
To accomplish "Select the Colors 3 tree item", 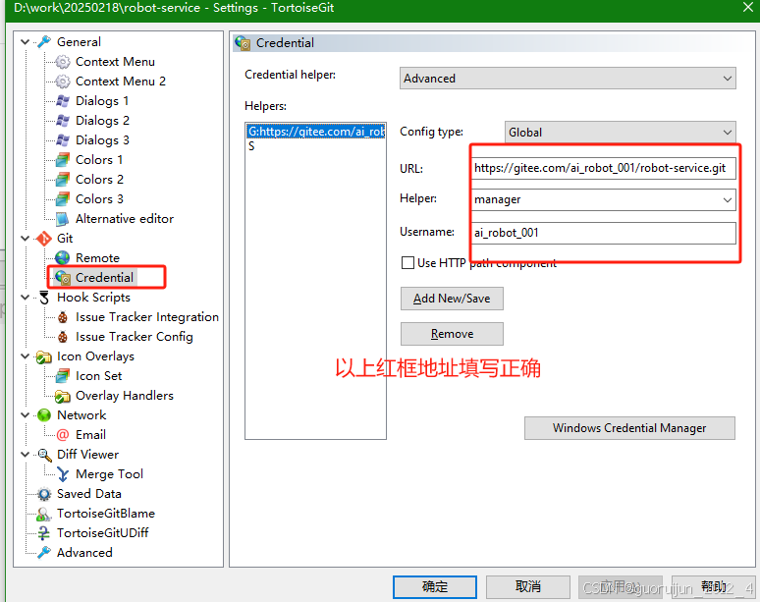I will [x=99, y=198].
